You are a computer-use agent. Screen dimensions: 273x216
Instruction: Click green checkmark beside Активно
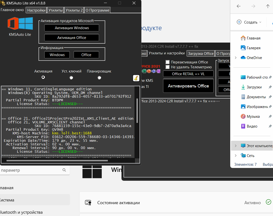click(x=268, y=202)
